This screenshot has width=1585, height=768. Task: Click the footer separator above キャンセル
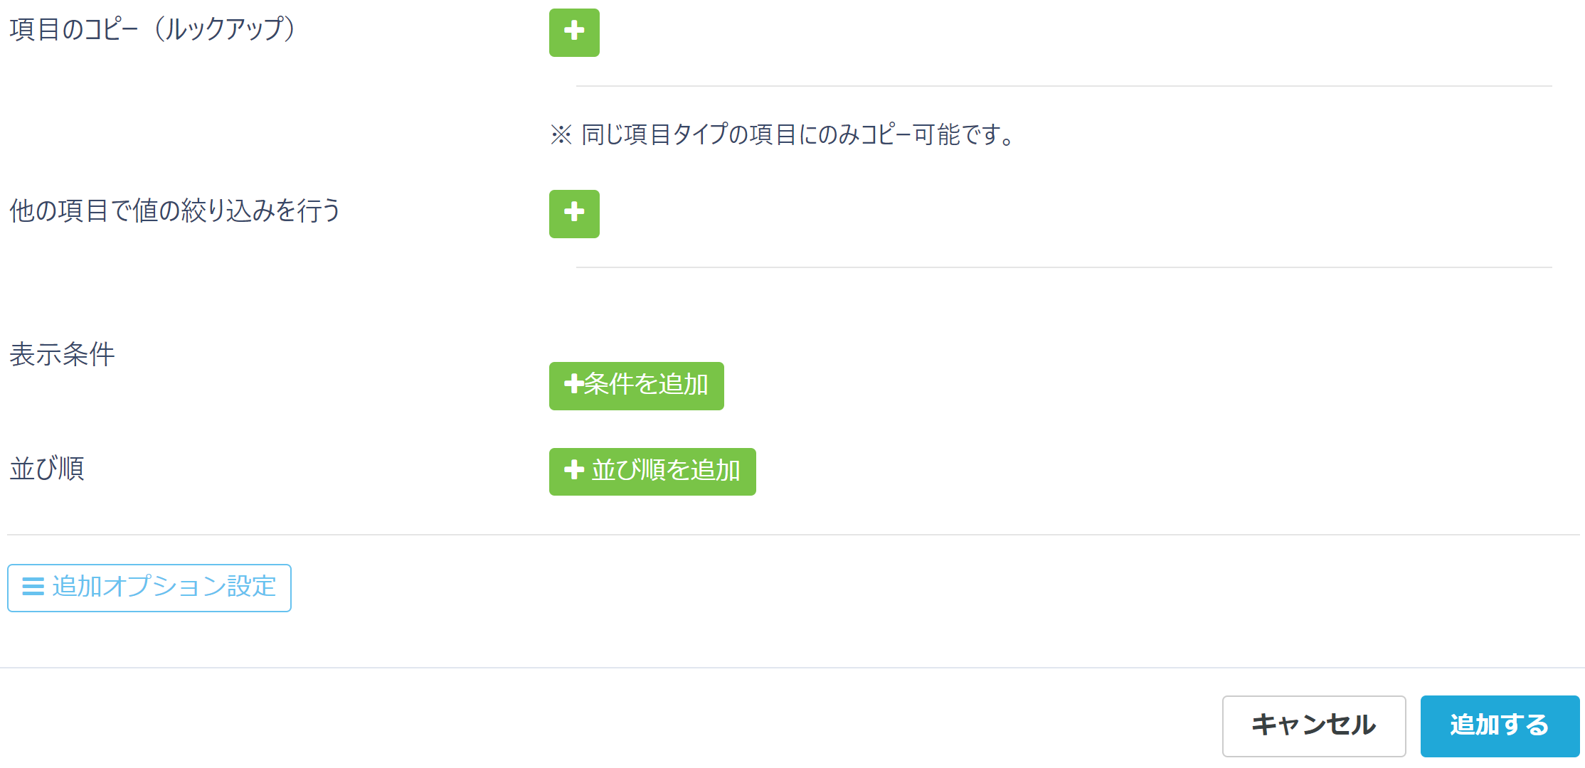[x=792, y=668]
